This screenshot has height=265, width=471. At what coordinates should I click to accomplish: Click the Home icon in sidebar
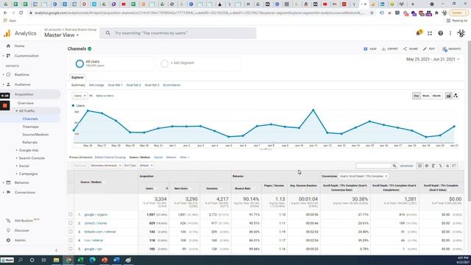pos(8,46)
